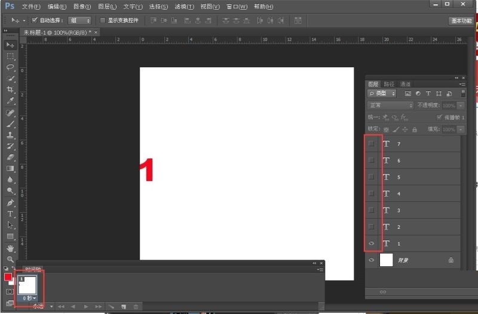Select the Eyedropper tool
The height and width of the screenshot is (314, 478).
coord(10,101)
